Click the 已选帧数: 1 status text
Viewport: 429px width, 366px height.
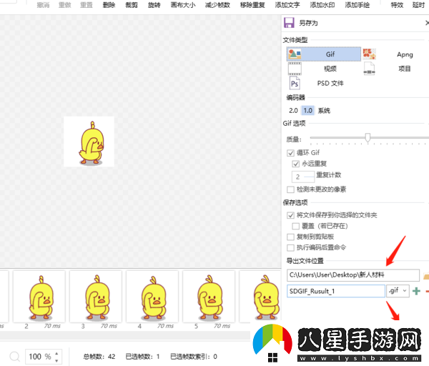(x=142, y=357)
